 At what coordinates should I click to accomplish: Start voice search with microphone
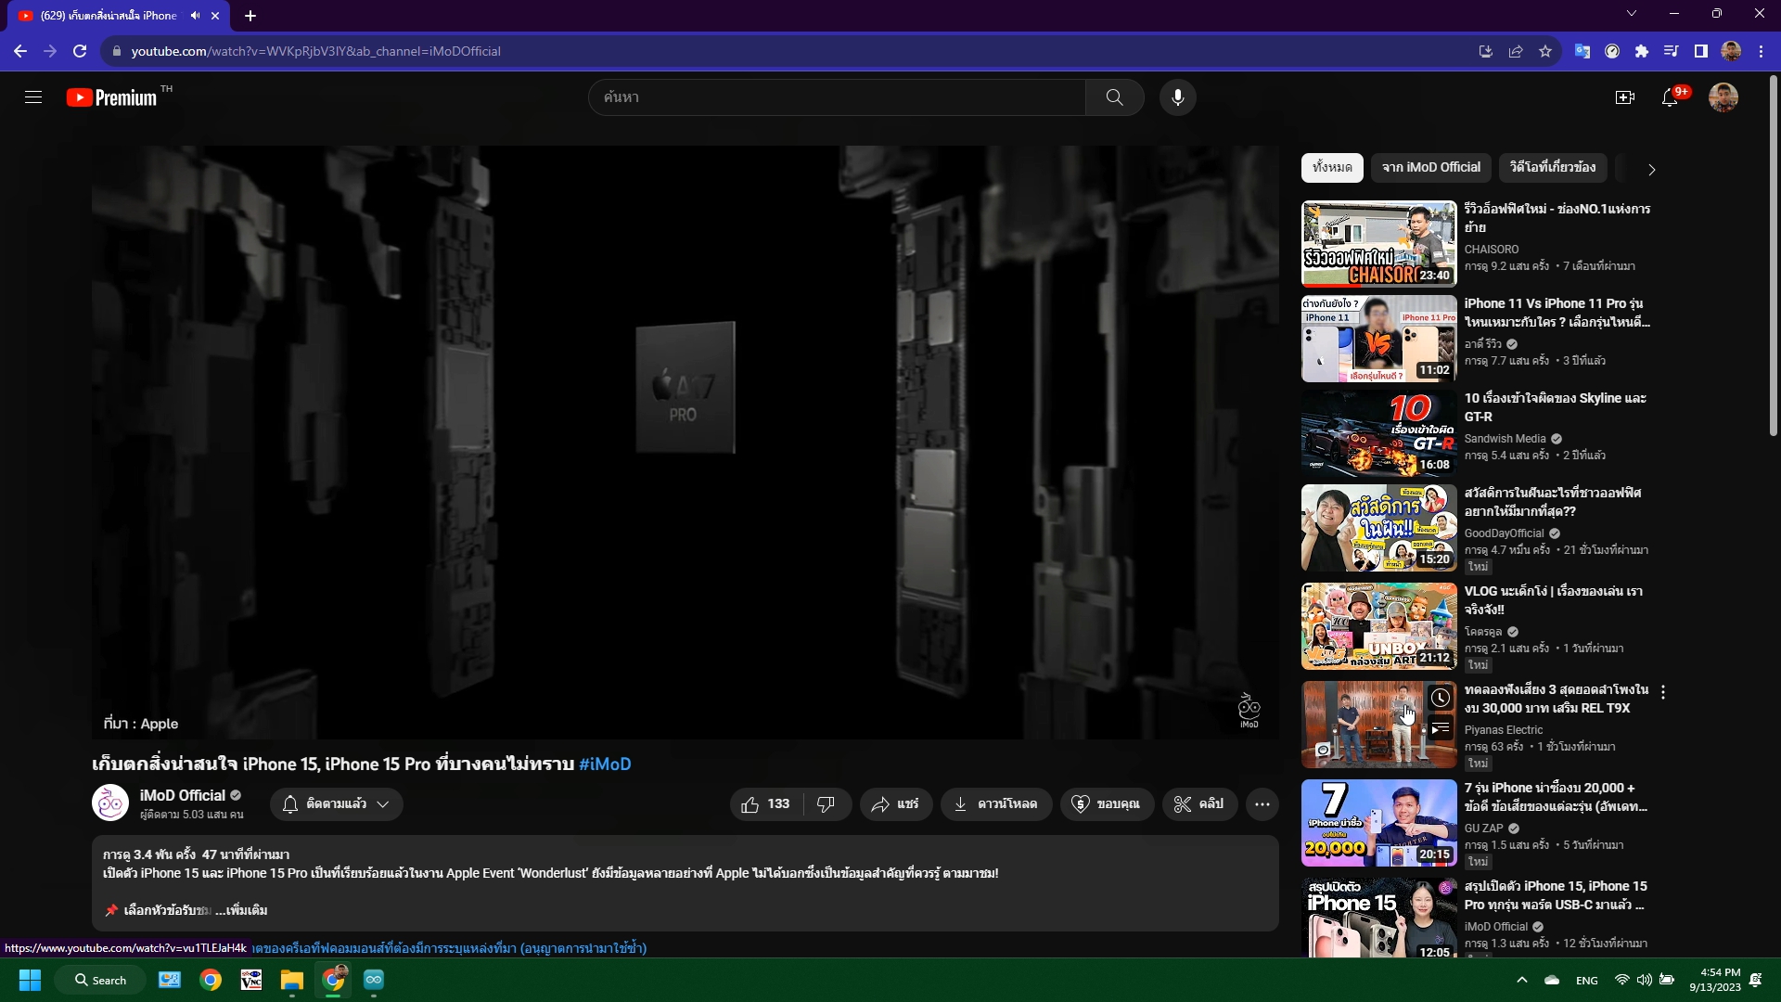coord(1177,97)
